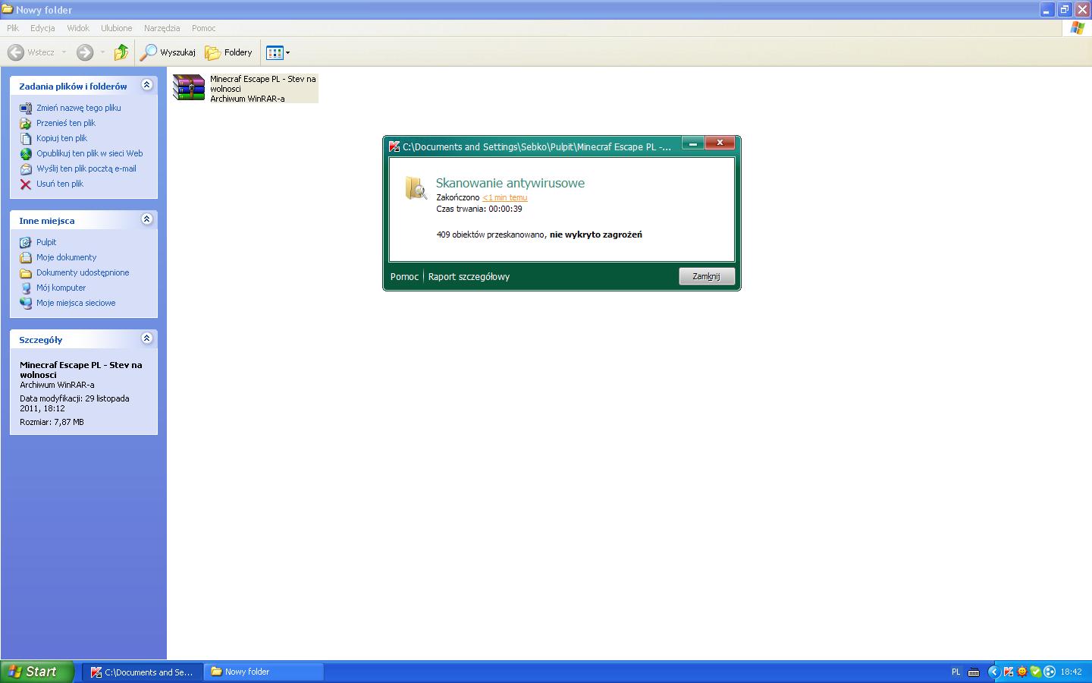Go up one folder level
Image resolution: width=1092 pixels, height=683 pixels.
pos(121,52)
